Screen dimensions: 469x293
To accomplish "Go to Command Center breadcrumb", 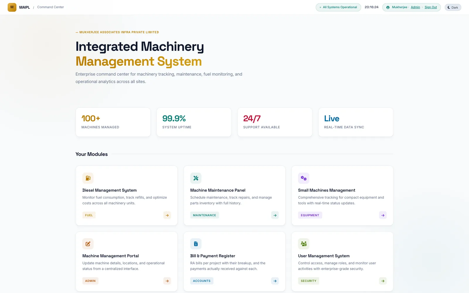I will pos(50,7).
